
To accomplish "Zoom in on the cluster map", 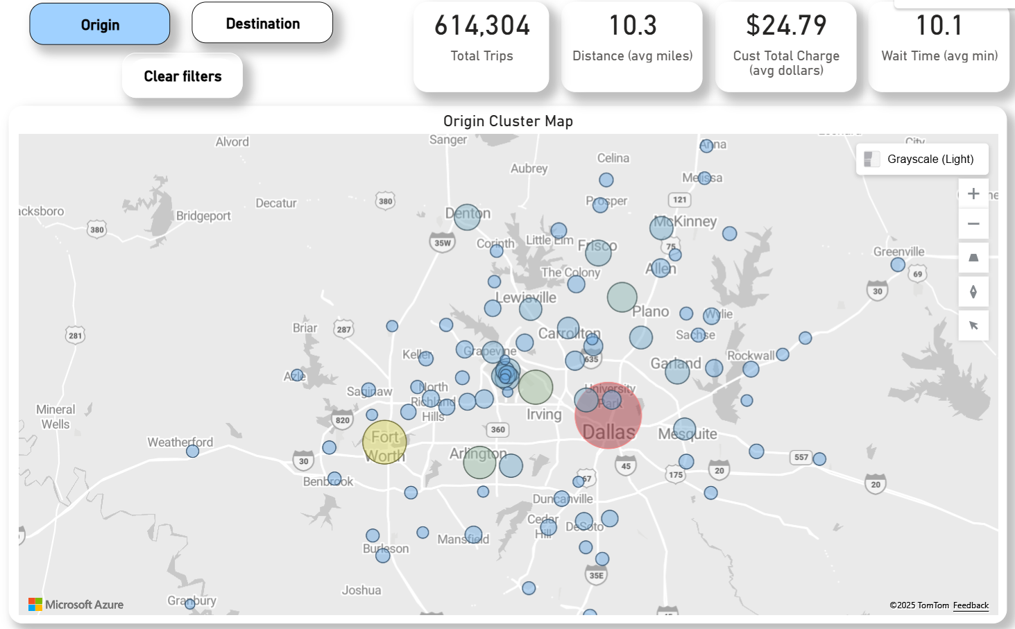I will (x=973, y=193).
